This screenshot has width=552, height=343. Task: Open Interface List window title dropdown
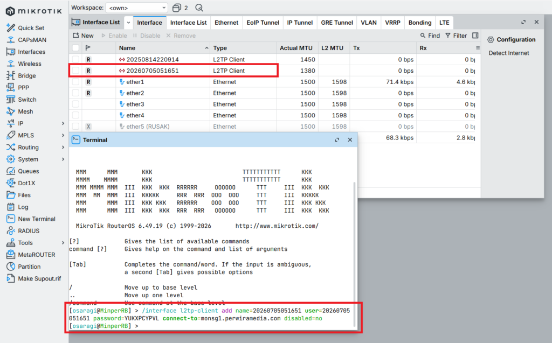[128, 23]
